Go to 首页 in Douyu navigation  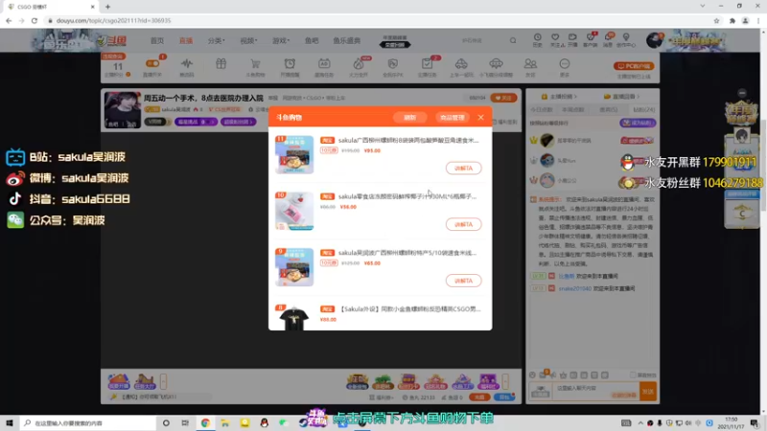pos(157,40)
